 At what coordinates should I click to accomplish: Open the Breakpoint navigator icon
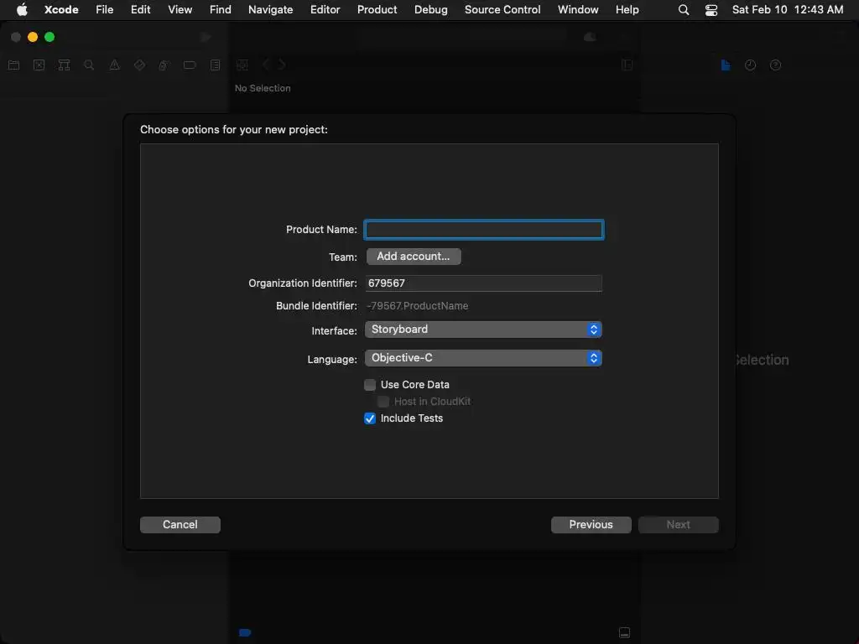[x=190, y=65]
